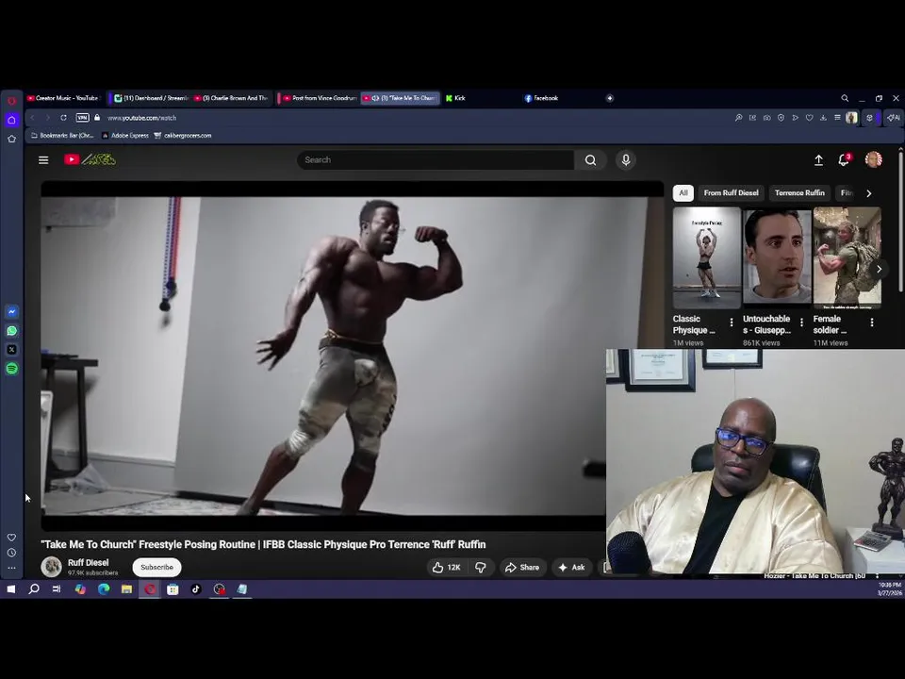Switch to '(11) Dashboard / Stream' tab
Screen dimensions: 905x679
tap(150, 98)
